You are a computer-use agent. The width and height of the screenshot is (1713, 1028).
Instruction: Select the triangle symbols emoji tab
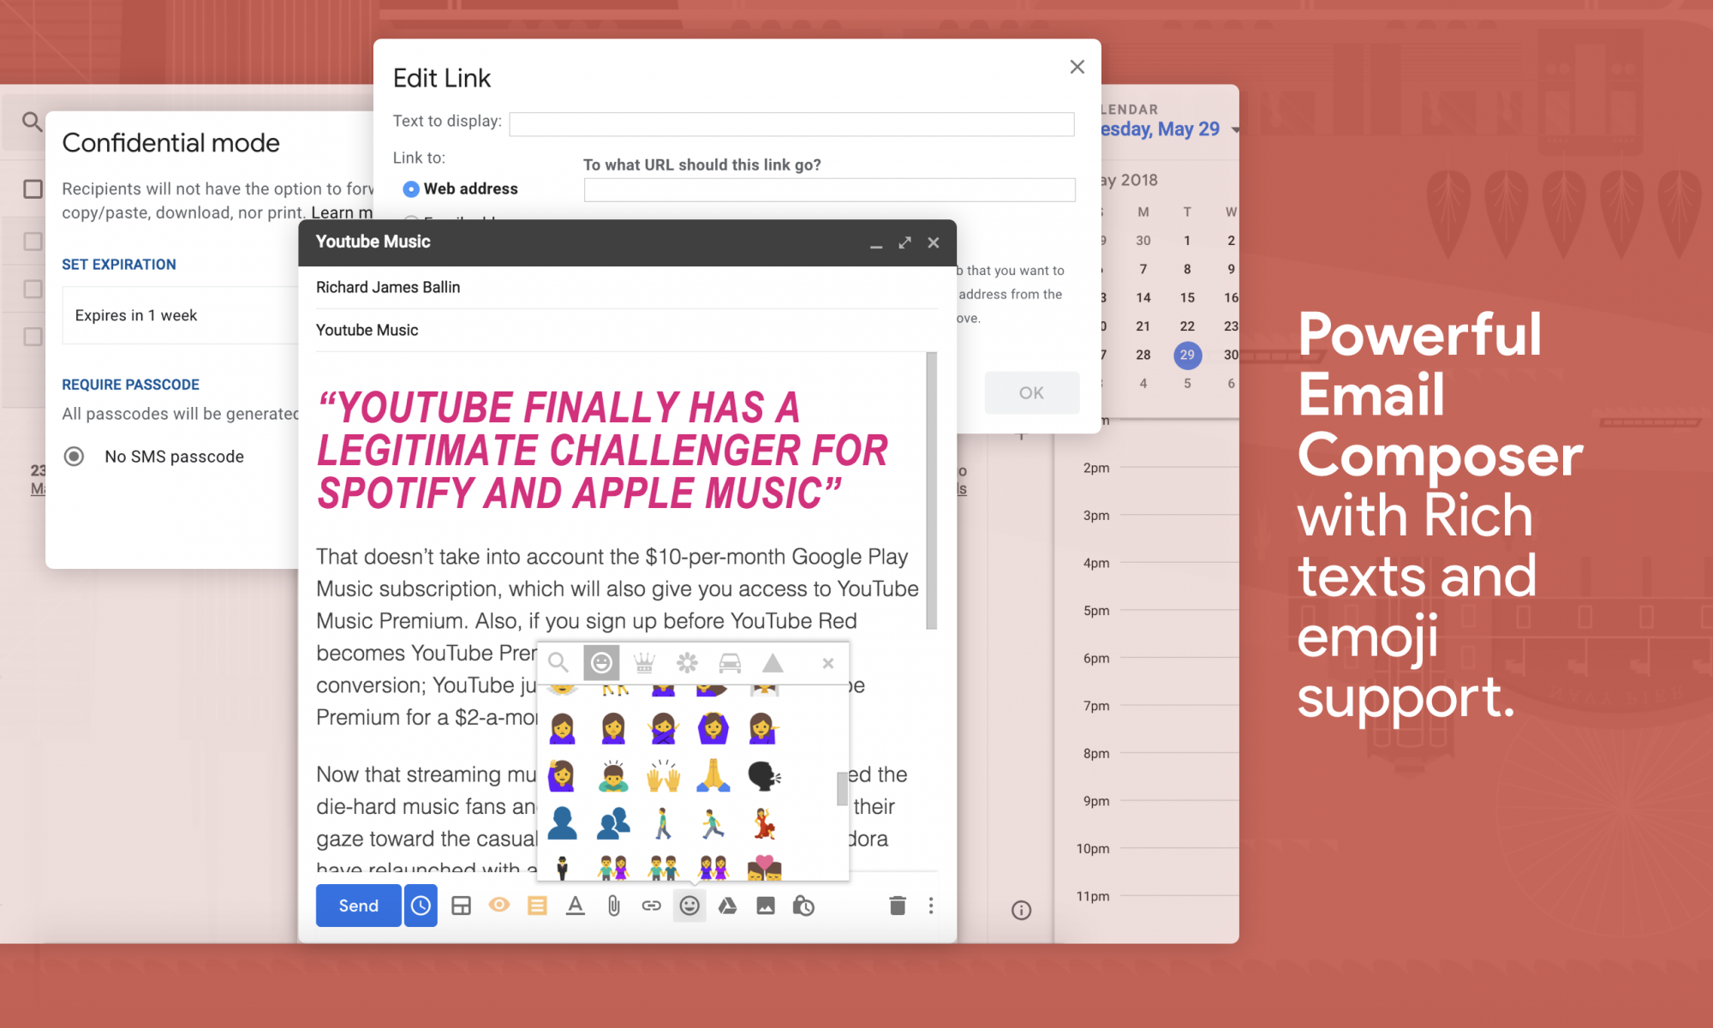pos(773,663)
